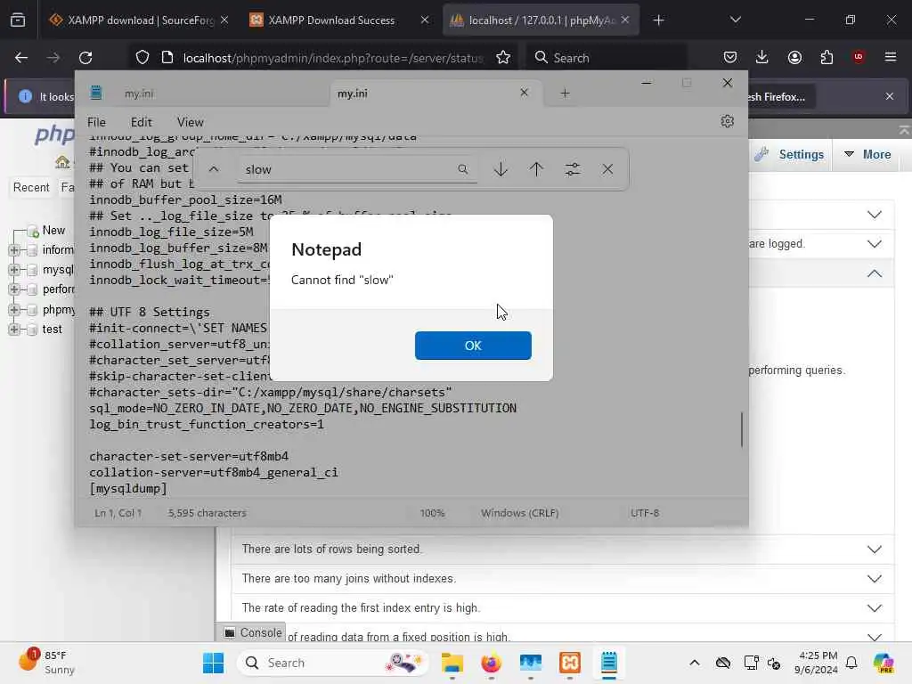Dismiss the Refresh Firefox notification bar
This screenshot has width=912, height=684.
coord(890,96)
